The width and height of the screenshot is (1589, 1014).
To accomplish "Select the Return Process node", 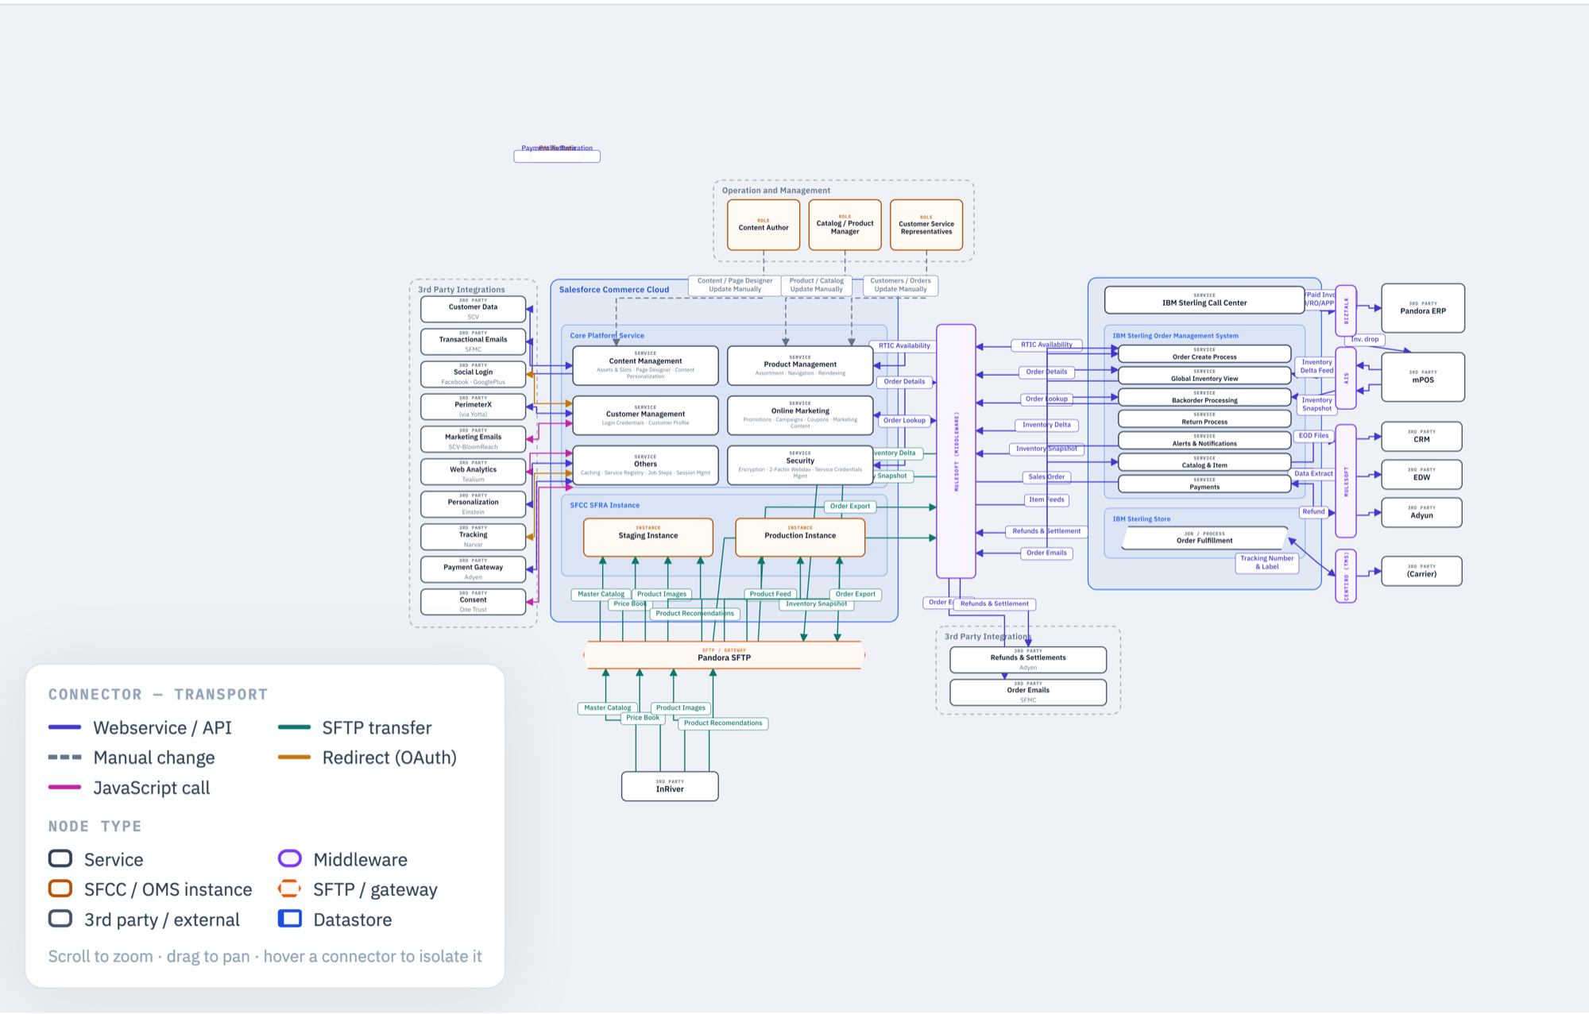I will 1204,418.
